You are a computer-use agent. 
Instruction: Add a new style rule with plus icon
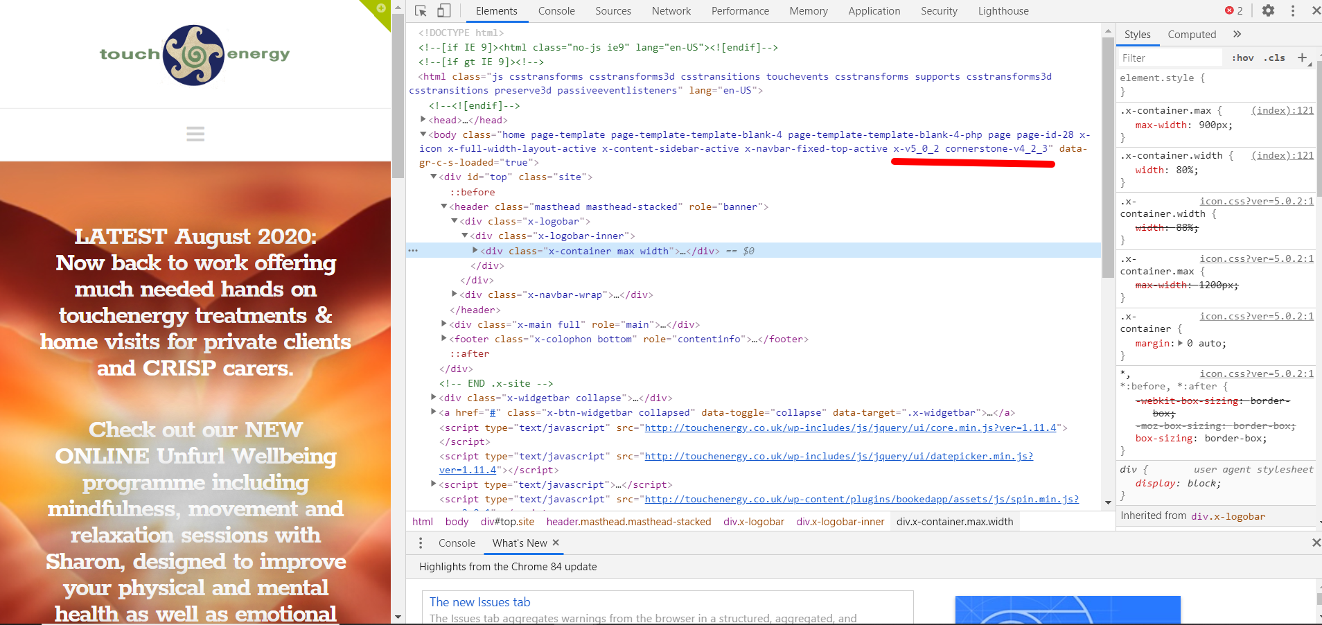click(x=1303, y=58)
